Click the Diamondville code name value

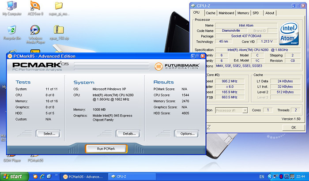click(x=231, y=30)
